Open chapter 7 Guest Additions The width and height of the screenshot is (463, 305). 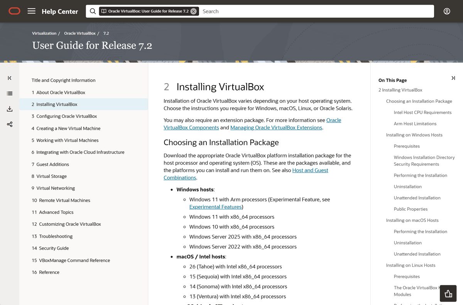pos(50,164)
